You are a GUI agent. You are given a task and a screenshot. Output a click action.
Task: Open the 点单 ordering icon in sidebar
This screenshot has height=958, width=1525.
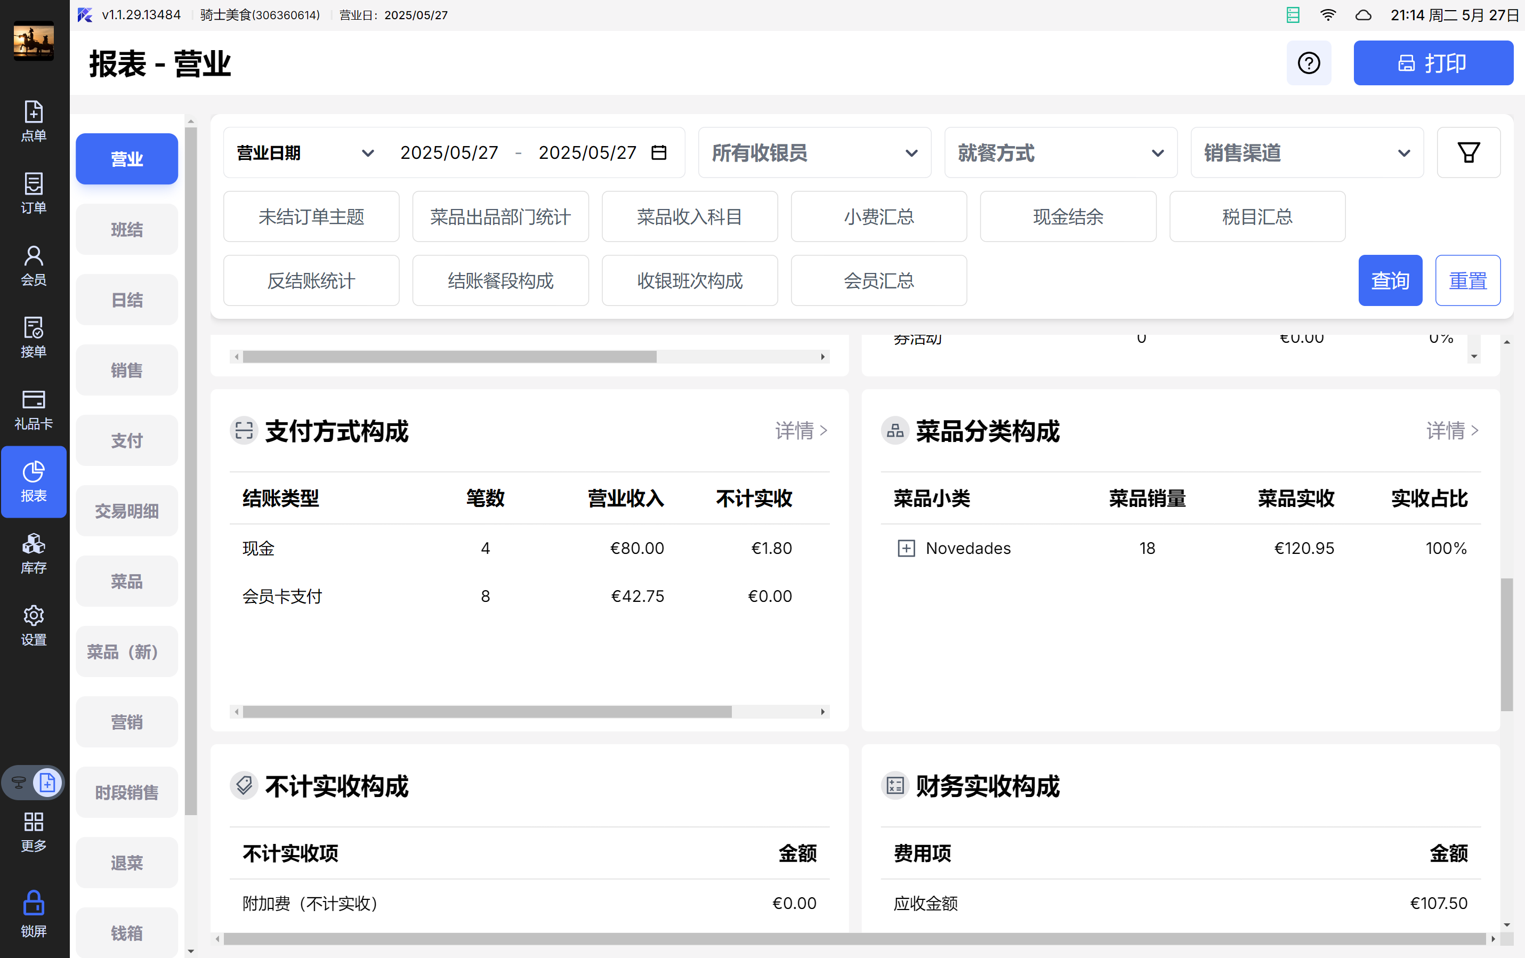tap(34, 121)
